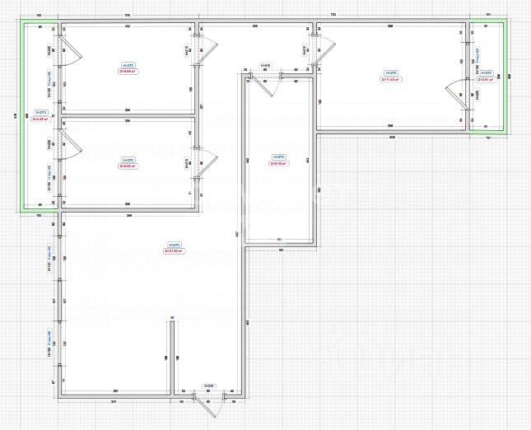This screenshot has height=430, width=531.
Task: Select the entrance door swing at the bottom wall
Action: click(x=208, y=407)
